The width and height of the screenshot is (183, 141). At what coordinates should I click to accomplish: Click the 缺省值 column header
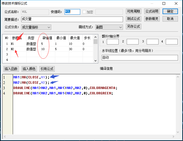[x=48, y=38]
